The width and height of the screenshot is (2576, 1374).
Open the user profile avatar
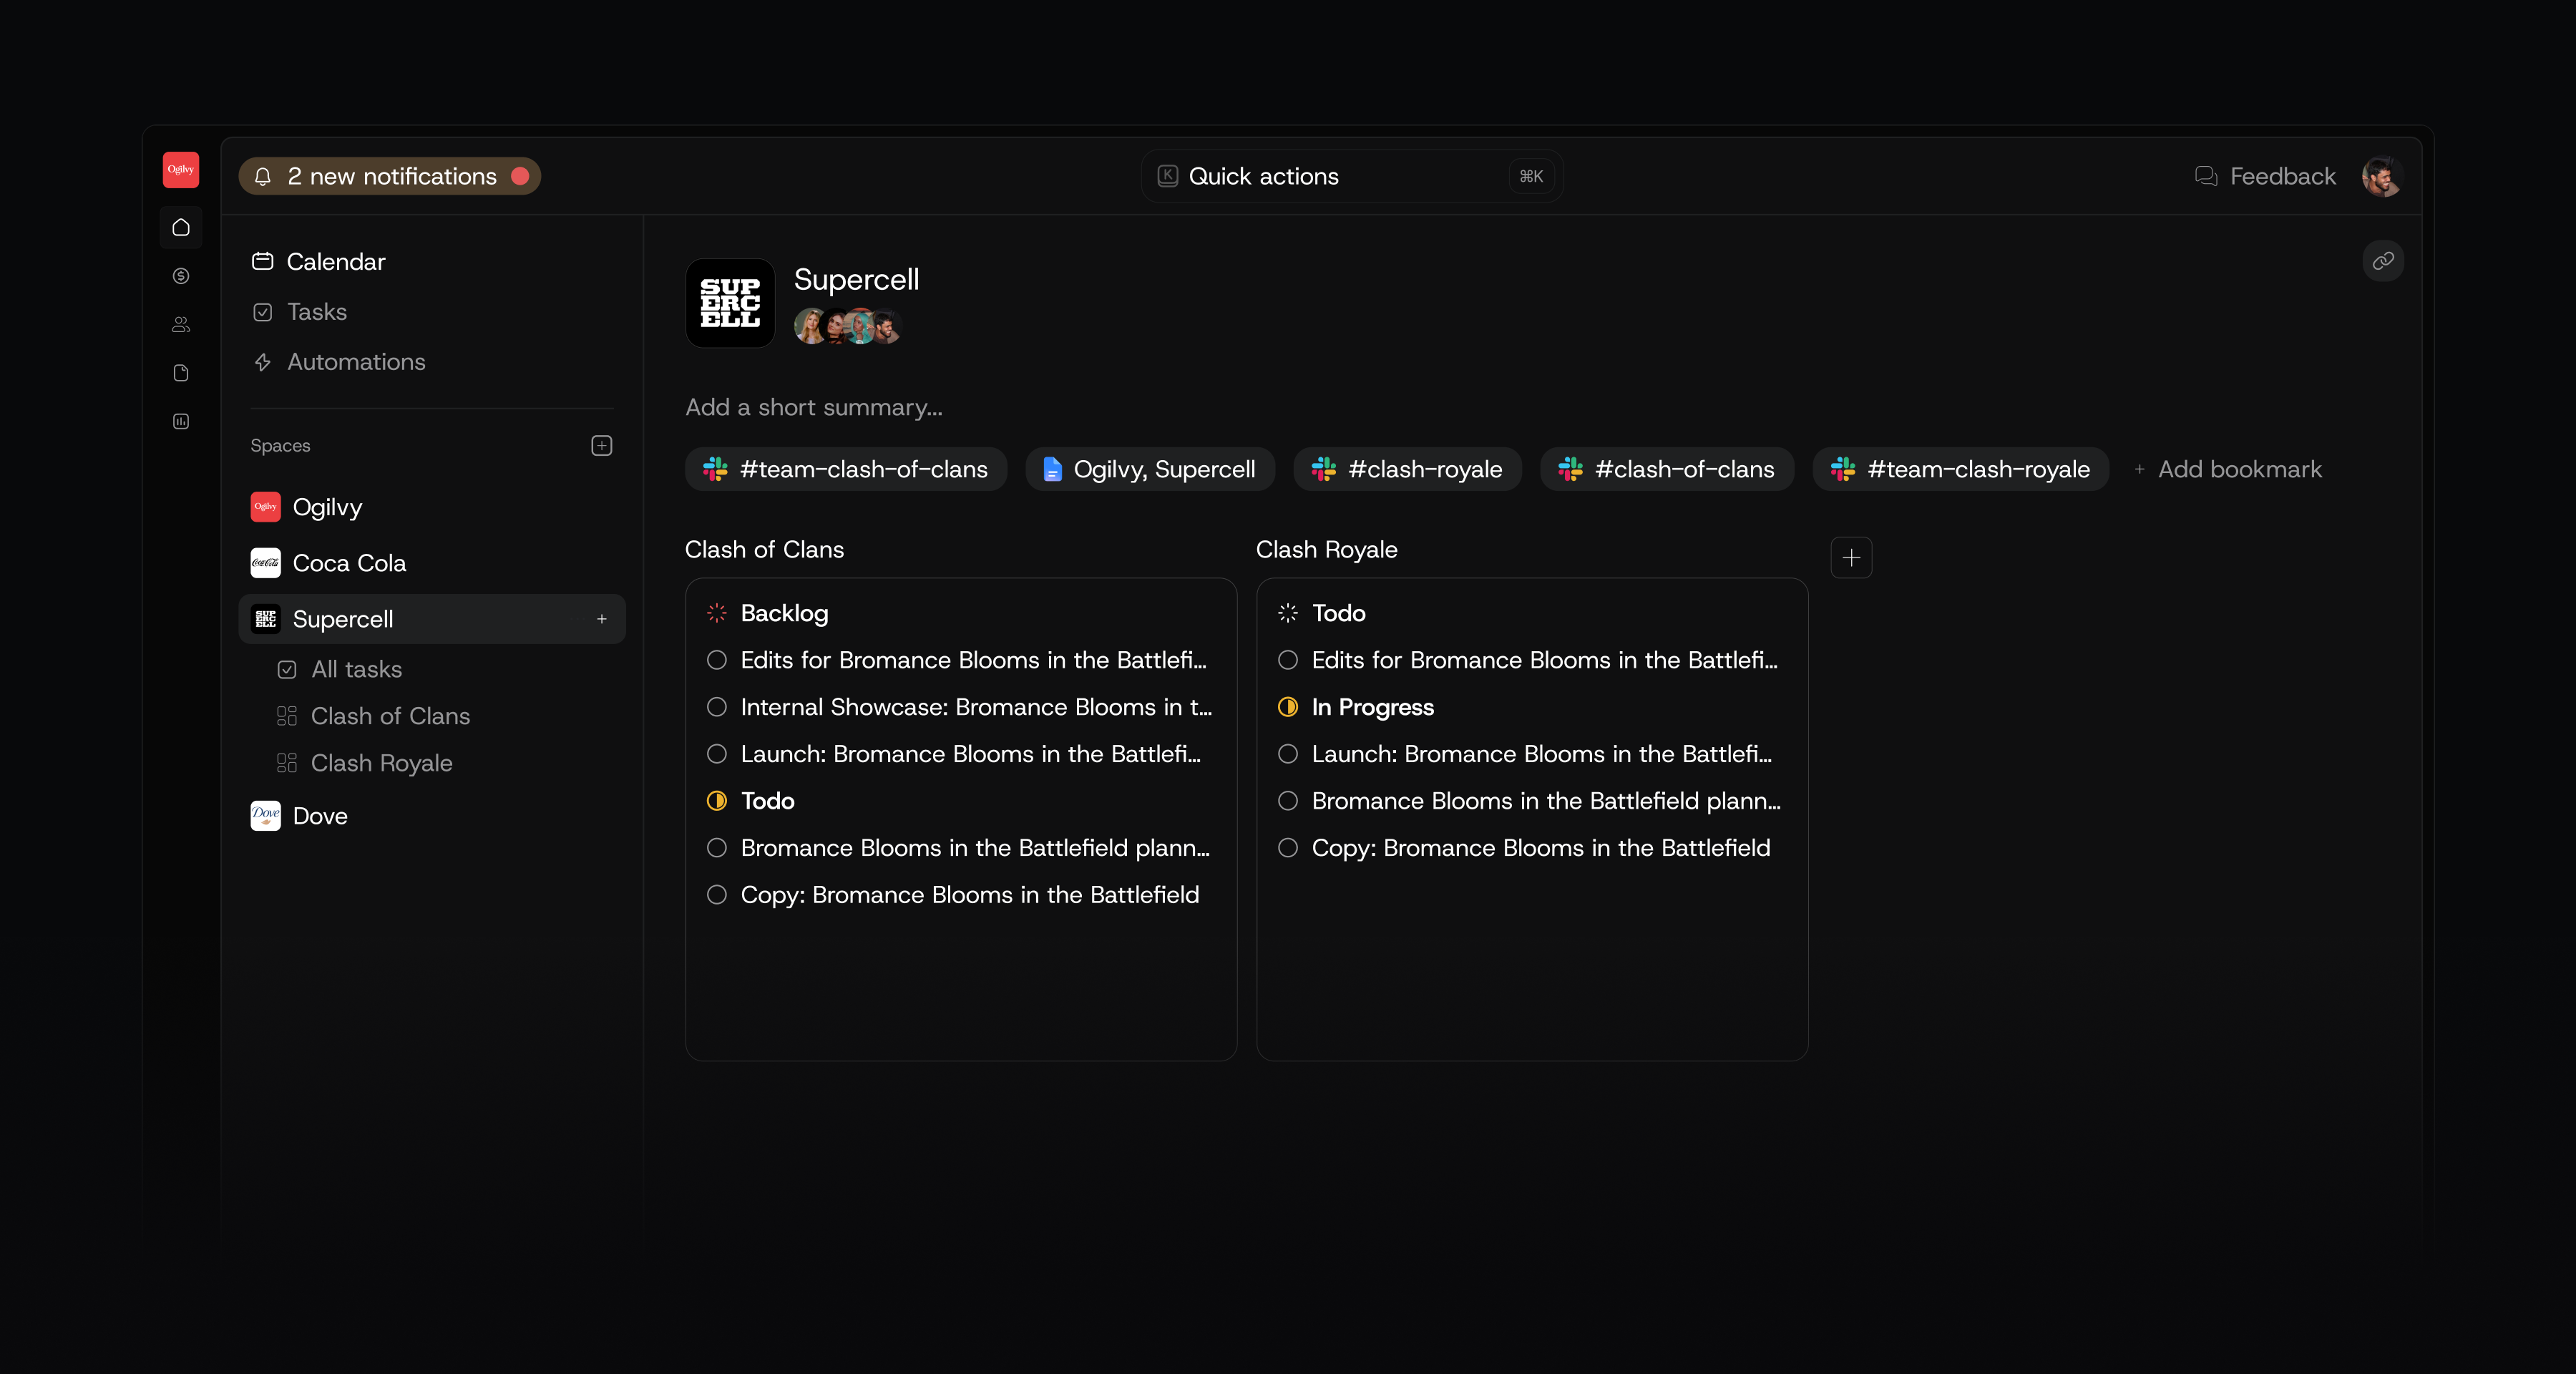[x=2382, y=177]
